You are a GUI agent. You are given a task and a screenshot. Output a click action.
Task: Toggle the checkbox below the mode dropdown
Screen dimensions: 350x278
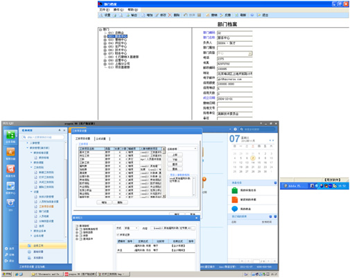[x=119, y=234]
